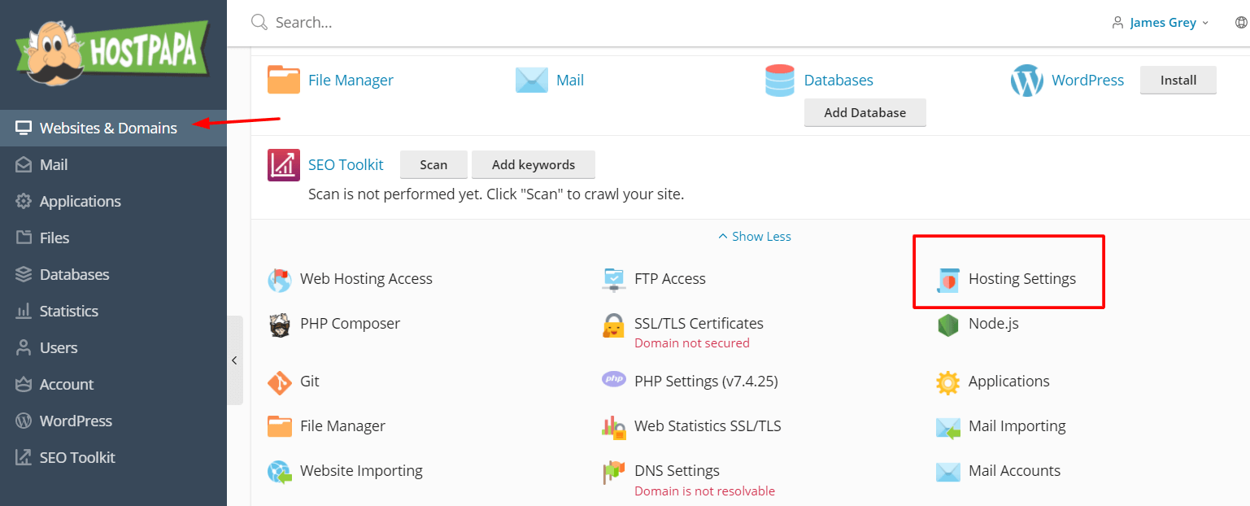The width and height of the screenshot is (1250, 506).
Task: Open Users in the sidebar
Action: (113, 347)
